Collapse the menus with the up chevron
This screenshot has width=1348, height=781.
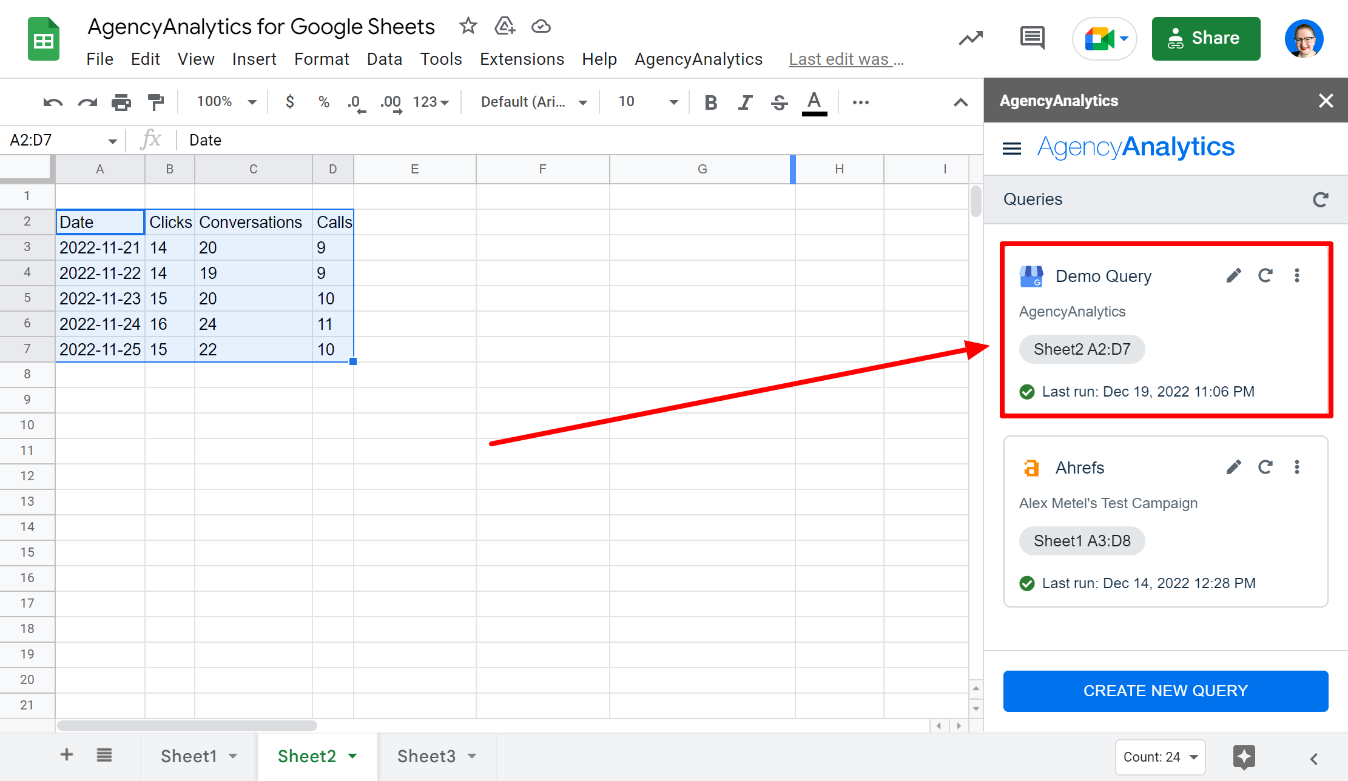click(x=960, y=102)
